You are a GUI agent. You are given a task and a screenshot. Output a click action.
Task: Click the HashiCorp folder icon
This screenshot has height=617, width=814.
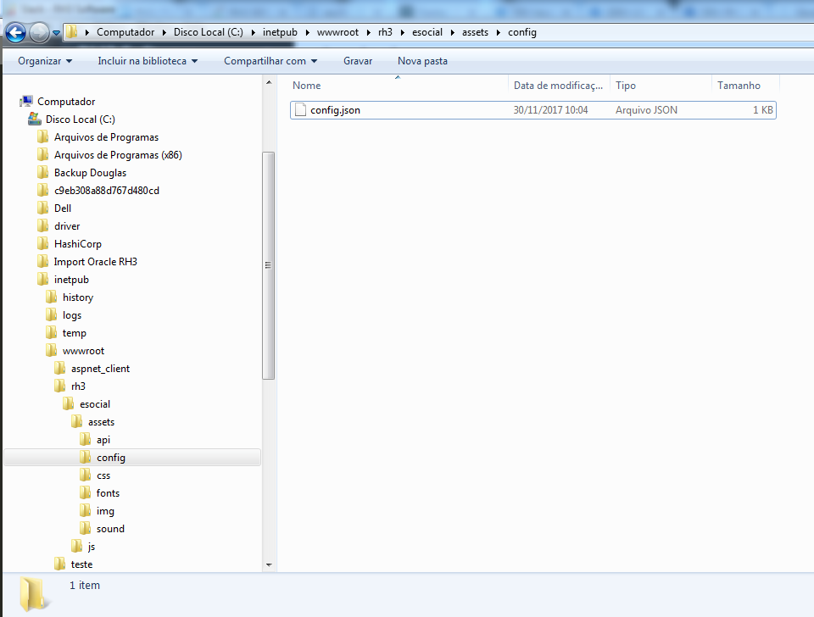click(43, 244)
